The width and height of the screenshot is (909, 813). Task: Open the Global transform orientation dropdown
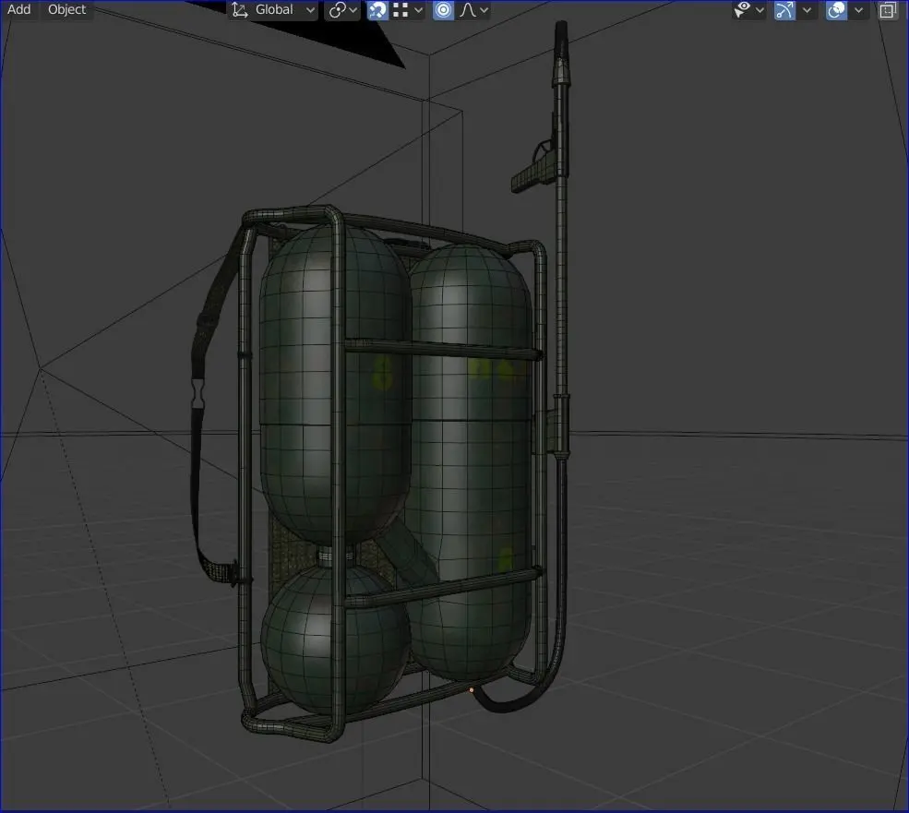point(274,10)
